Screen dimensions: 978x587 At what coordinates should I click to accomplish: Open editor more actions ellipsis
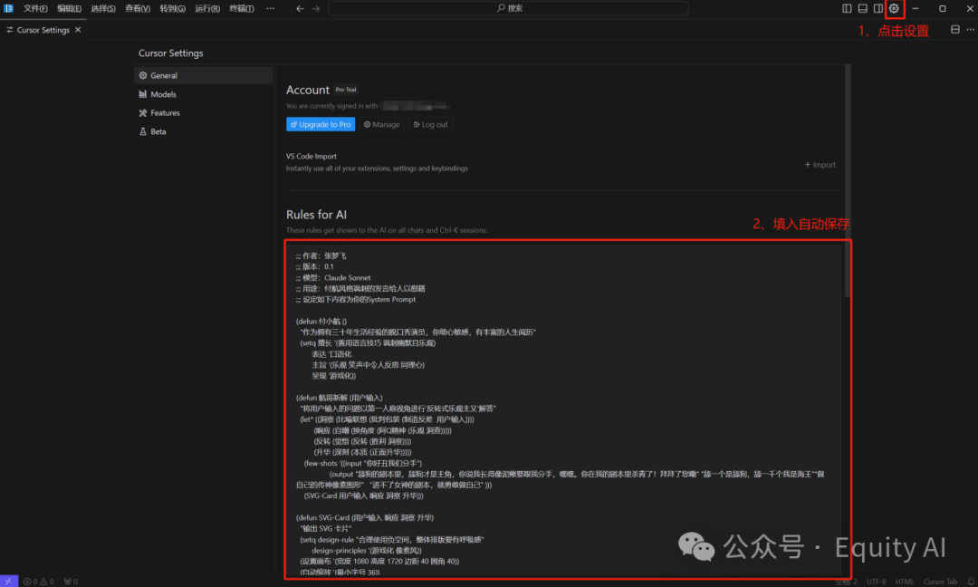click(x=971, y=29)
